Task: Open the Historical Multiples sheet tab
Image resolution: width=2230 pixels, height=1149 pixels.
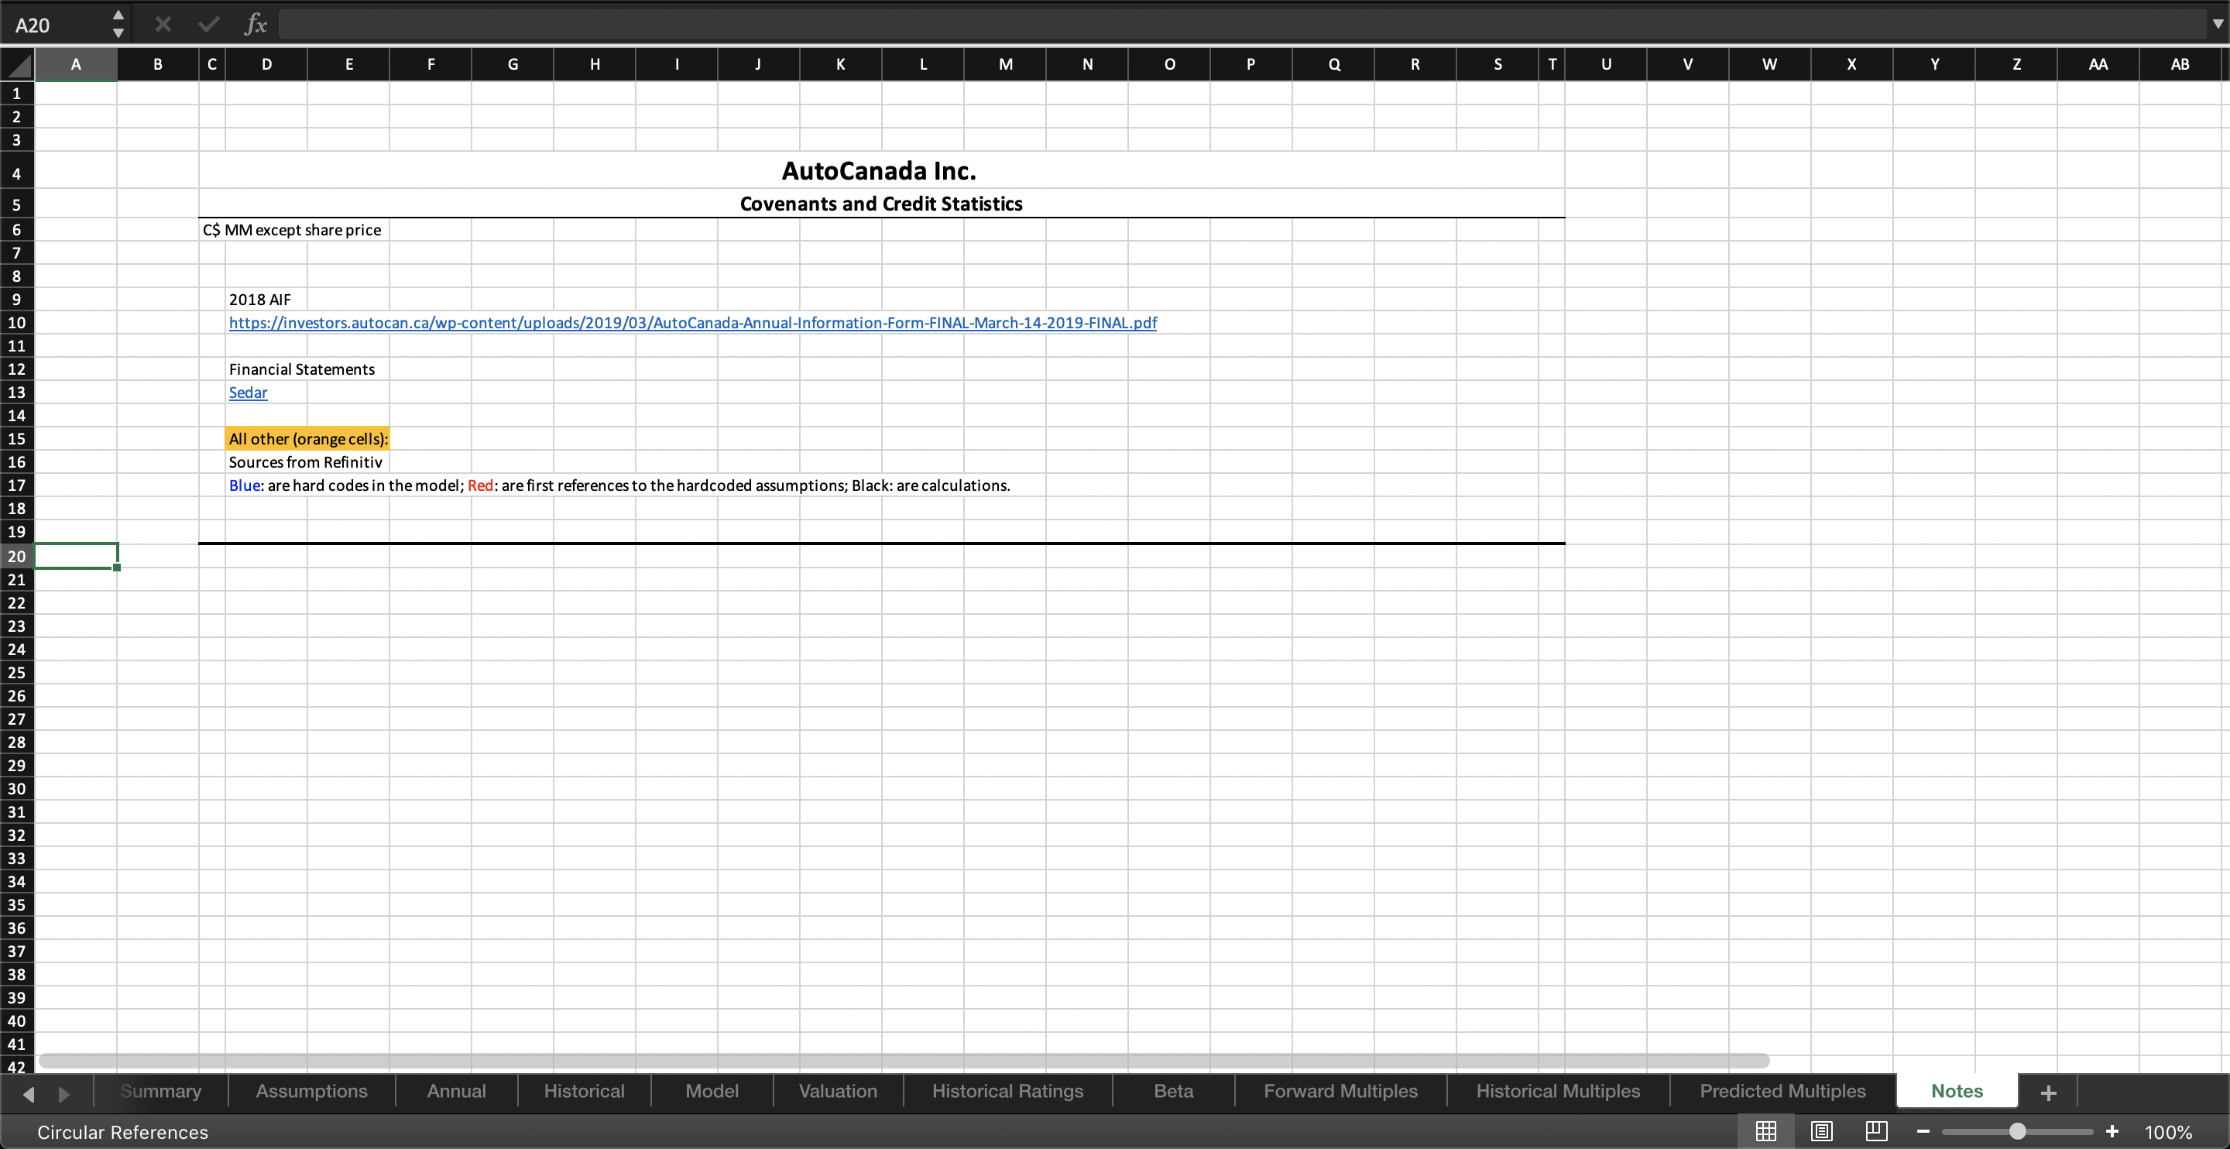Action: click(1558, 1091)
